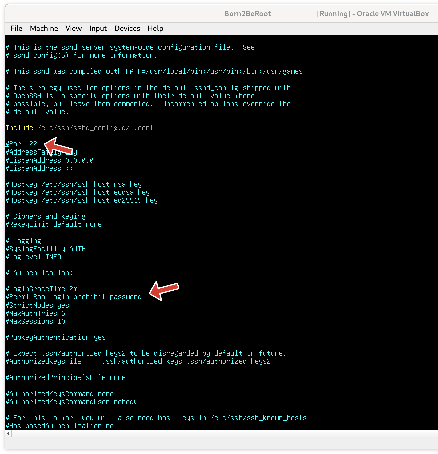This screenshot has width=438, height=454.
Task: Click the '# Ciphers and keying' comment
Action: click(x=46, y=216)
